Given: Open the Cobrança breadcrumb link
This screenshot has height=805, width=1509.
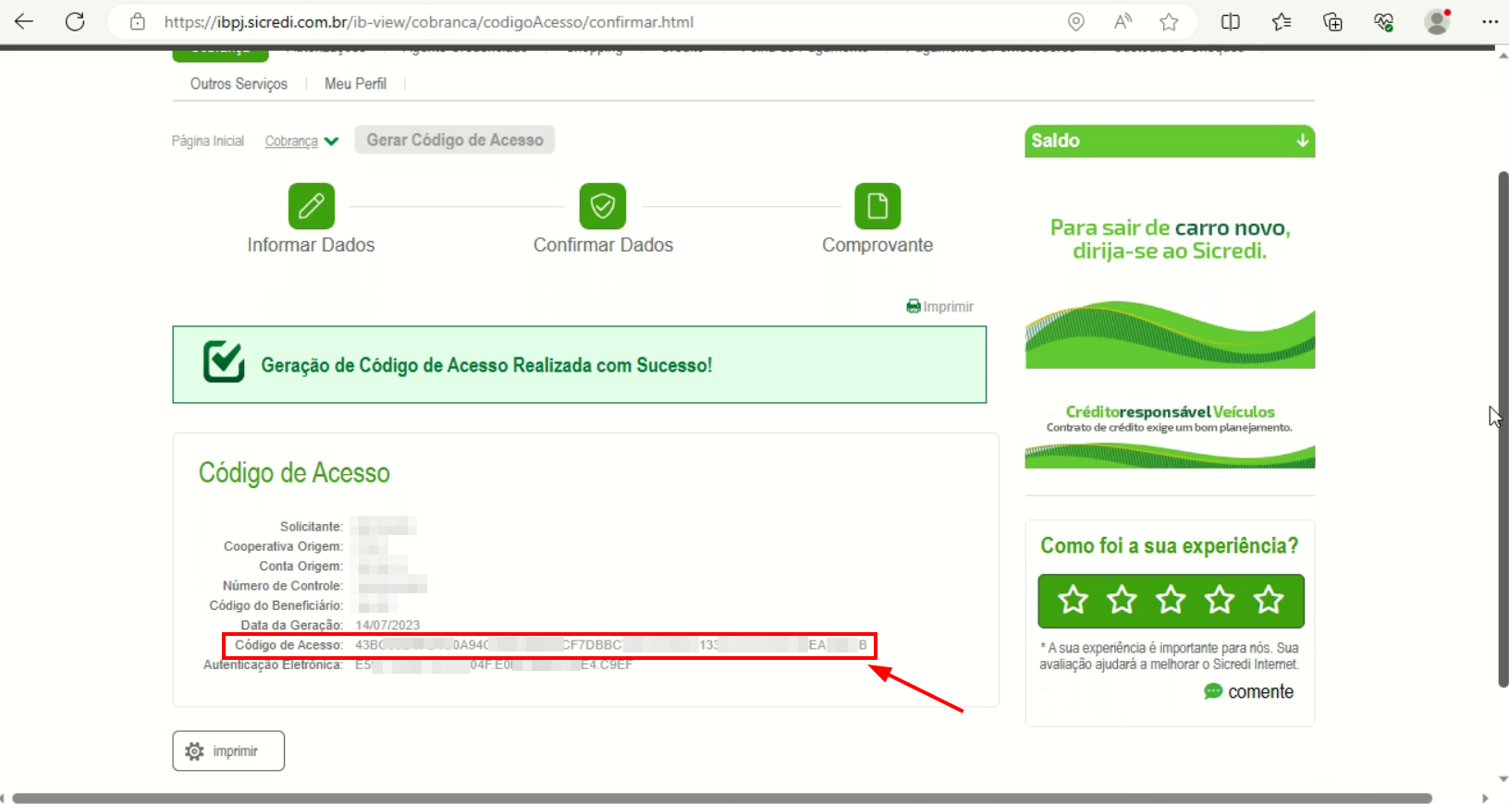Looking at the screenshot, I should 291,141.
